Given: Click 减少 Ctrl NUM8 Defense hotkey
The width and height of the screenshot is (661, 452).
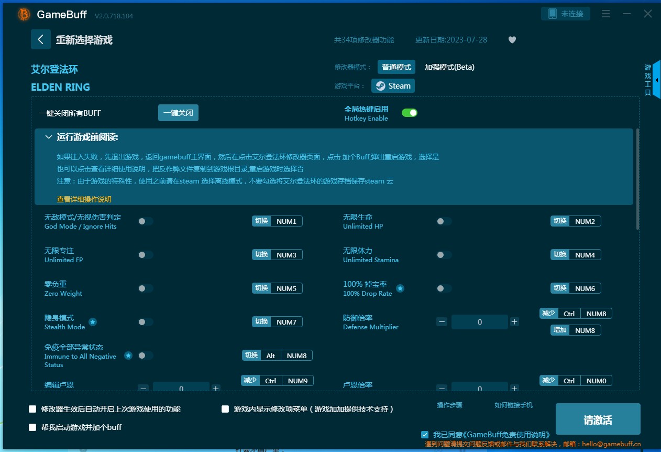Looking at the screenshot, I should 576,314.
